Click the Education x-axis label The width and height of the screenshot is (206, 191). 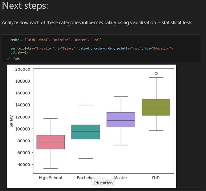103,183
